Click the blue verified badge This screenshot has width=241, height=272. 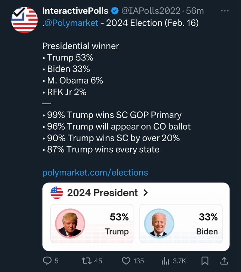[x=115, y=11]
